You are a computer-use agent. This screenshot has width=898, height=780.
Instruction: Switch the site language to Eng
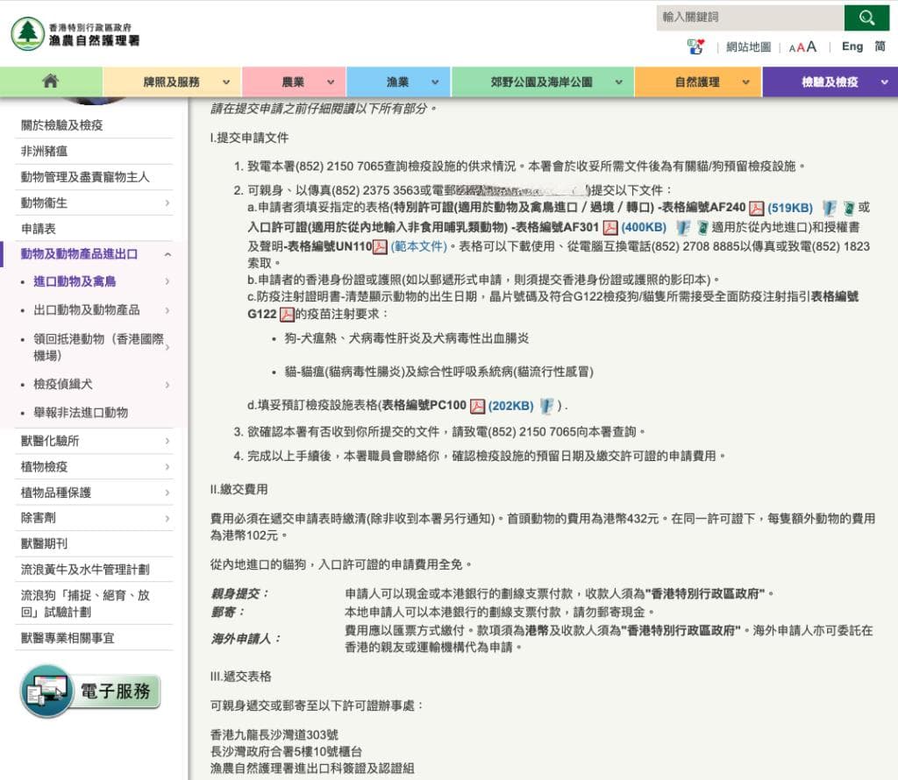coord(852,46)
